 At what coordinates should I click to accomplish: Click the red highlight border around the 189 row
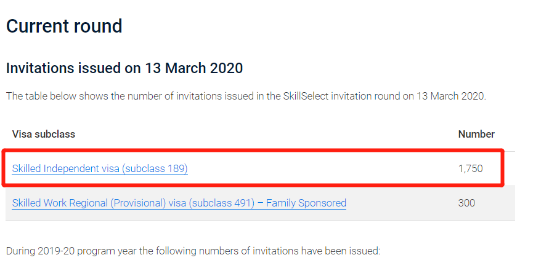point(252,150)
